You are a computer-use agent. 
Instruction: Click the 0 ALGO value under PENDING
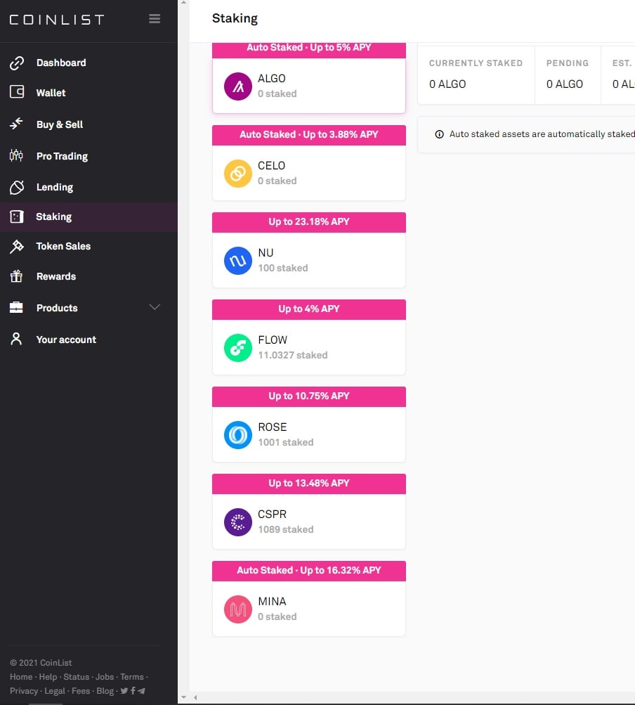click(565, 84)
